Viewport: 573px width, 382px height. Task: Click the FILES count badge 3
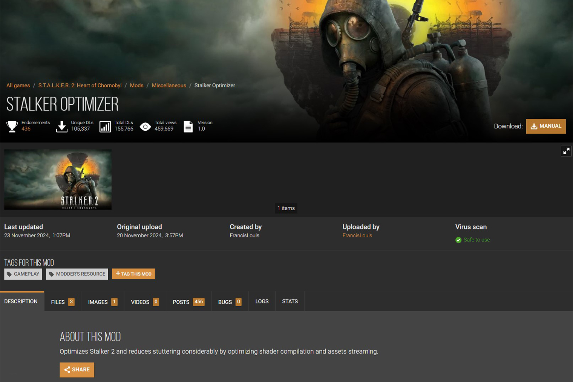click(x=71, y=302)
